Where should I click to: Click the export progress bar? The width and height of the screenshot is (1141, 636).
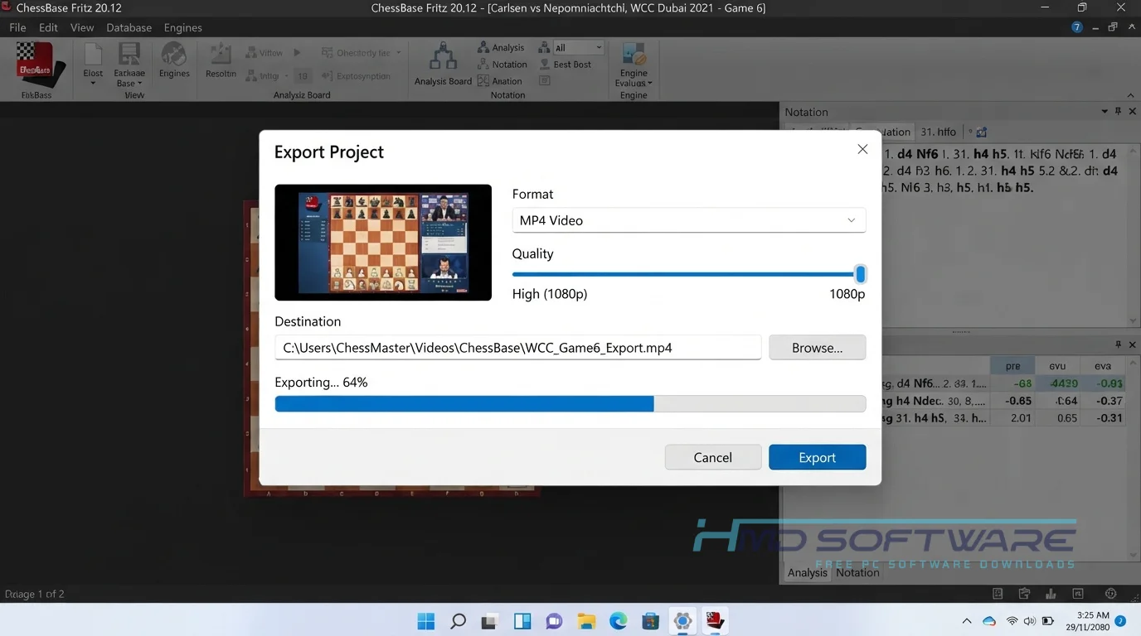click(570, 403)
